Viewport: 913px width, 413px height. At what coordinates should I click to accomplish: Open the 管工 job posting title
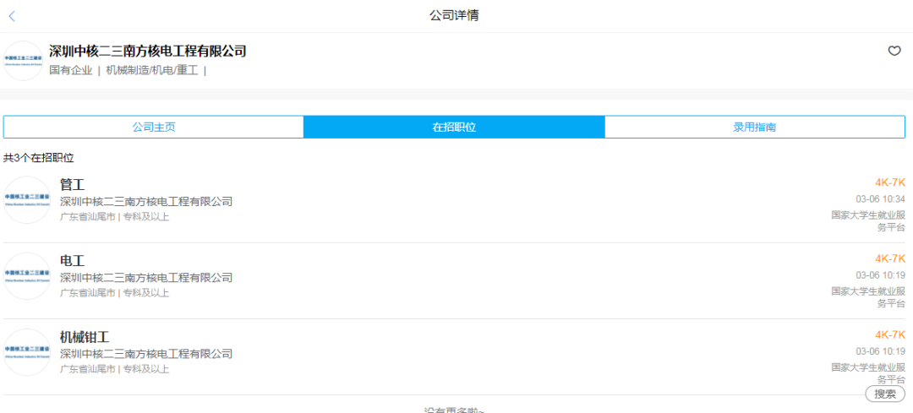point(72,185)
